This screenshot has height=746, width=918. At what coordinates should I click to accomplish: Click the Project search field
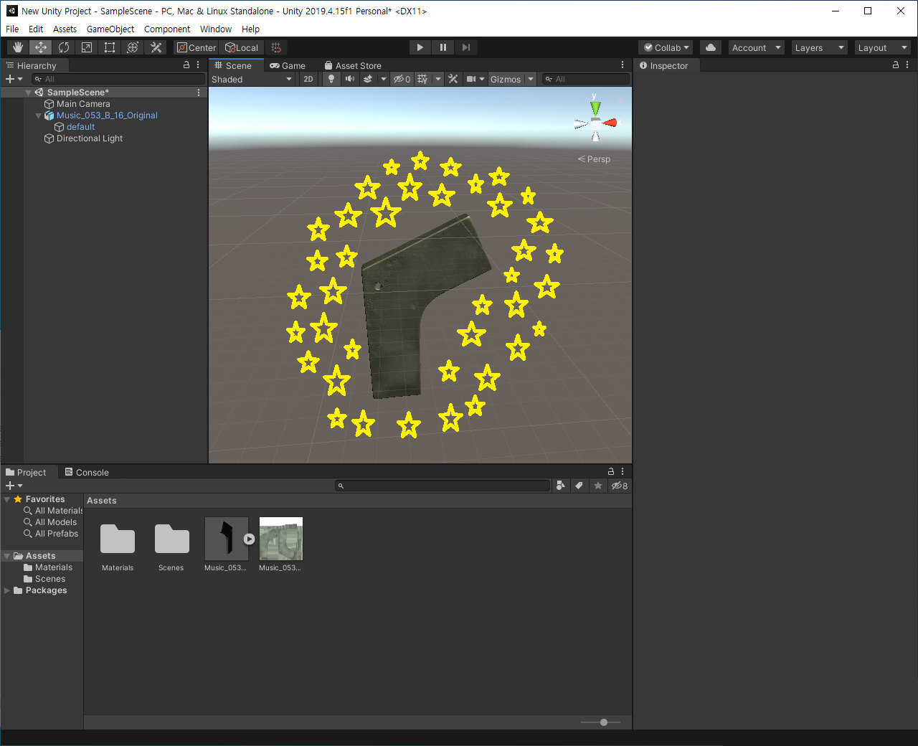pyautogui.click(x=443, y=486)
